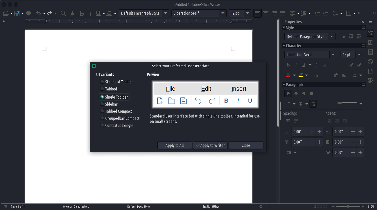The width and height of the screenshot is (377, 210).
Task: Click the dialog Close button
Action: click(x=246, y=145)
